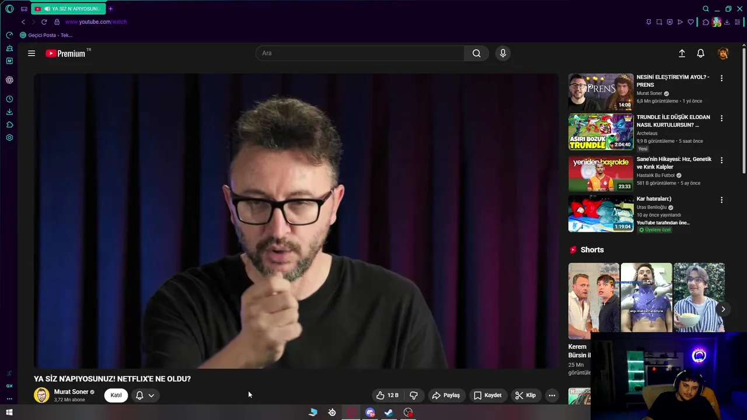This screenshot has height=420, width=747.
Task: Join the channel with Katıl button
Action: tap(116, 395)
